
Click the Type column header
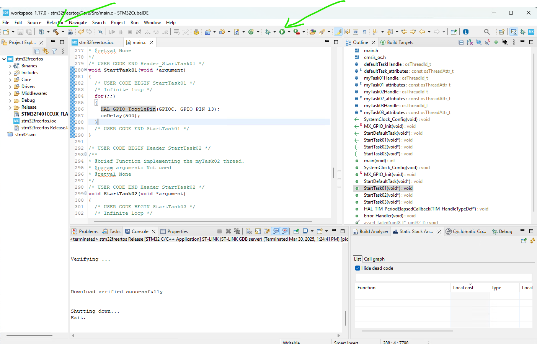pyautogui.click(x=504, y=288)
